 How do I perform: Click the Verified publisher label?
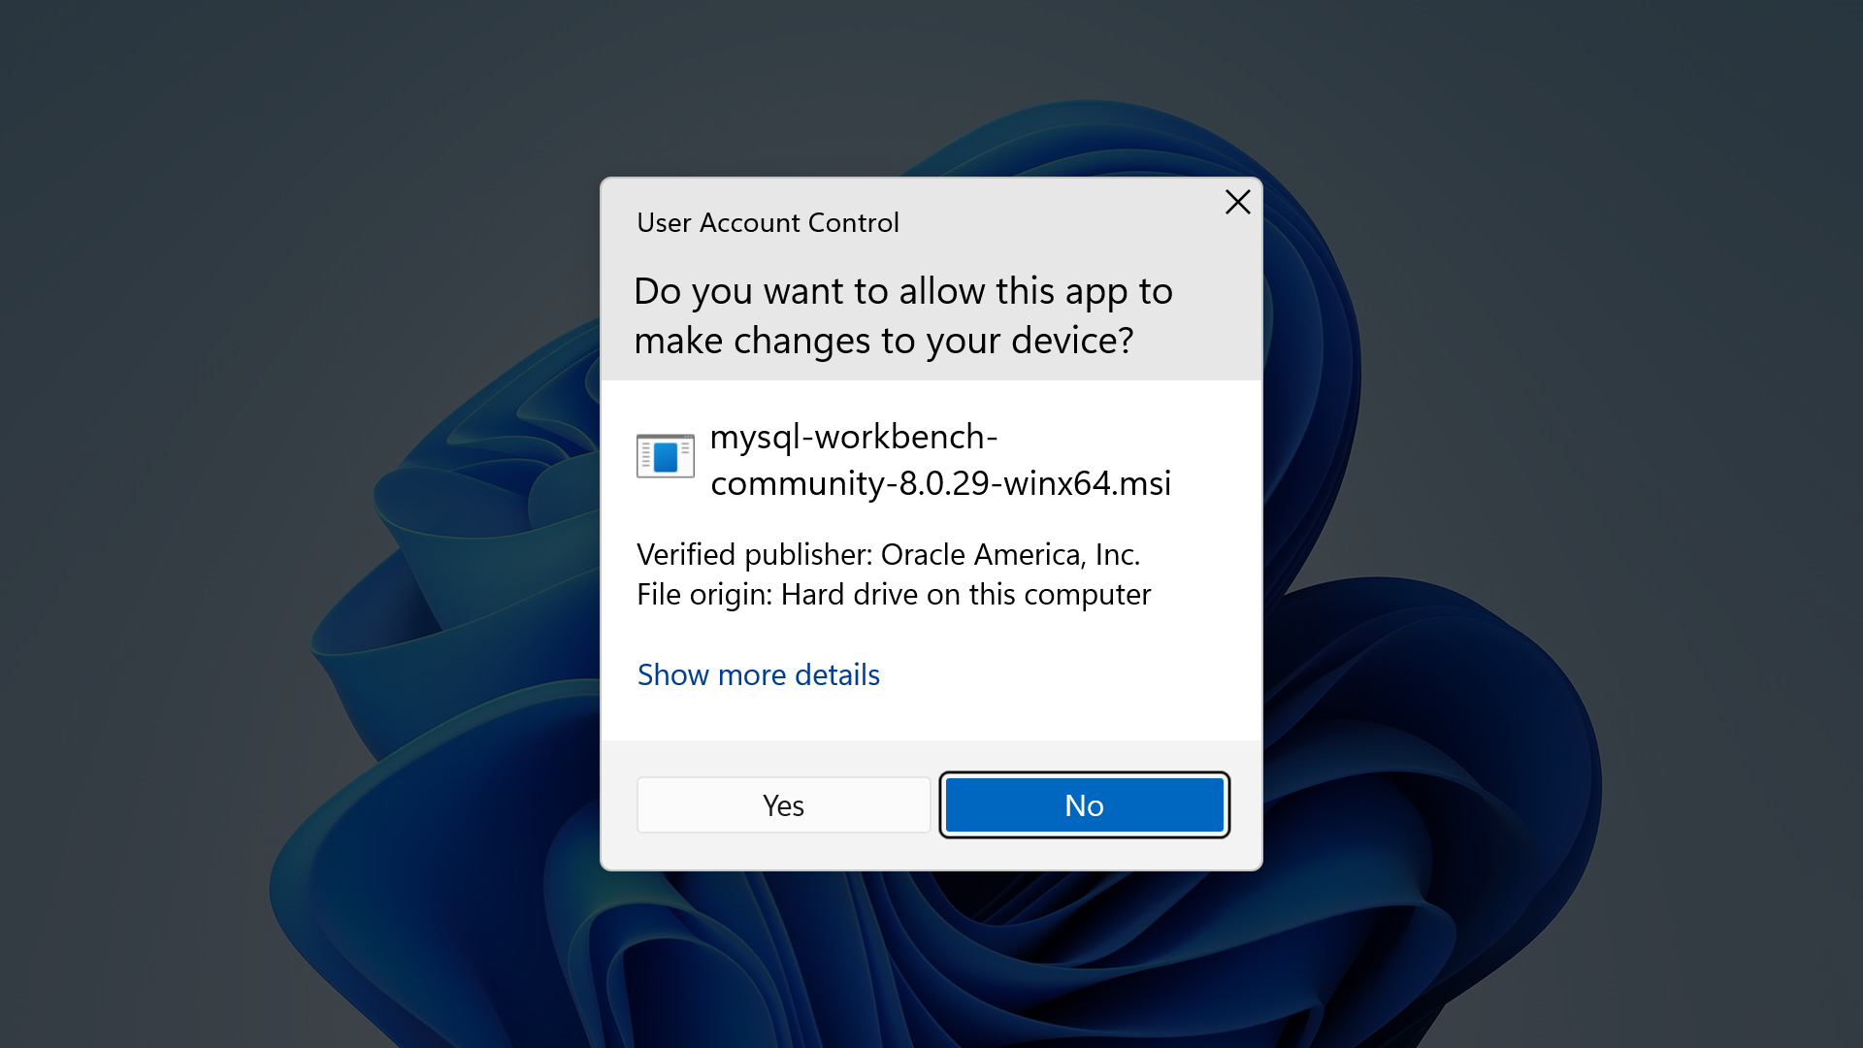click(x=755, y=554)
